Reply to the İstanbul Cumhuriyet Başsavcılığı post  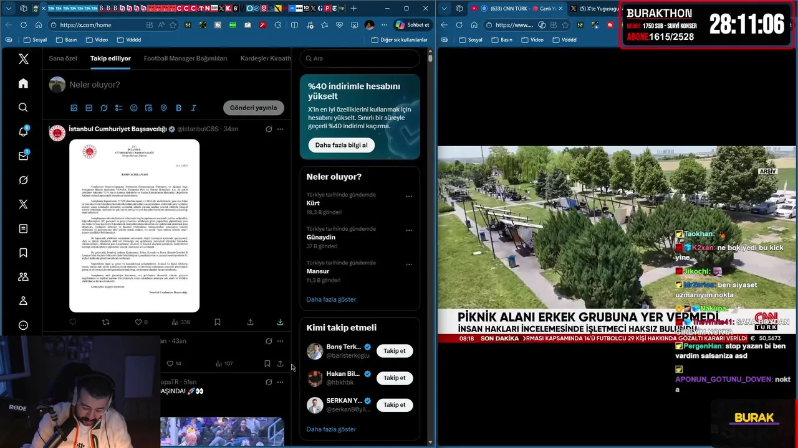(x=73, y=322)
